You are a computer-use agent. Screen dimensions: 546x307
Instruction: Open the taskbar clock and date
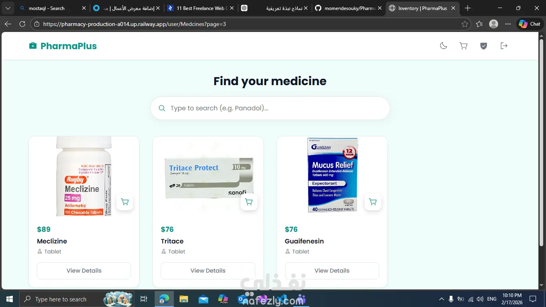512,299
